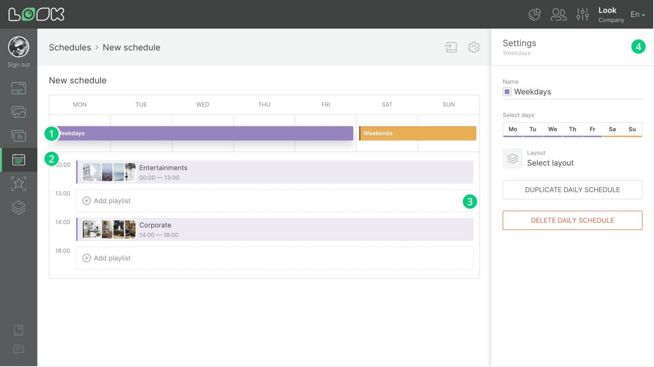Toggle Sunday in the Select days bar

[632, 129]
